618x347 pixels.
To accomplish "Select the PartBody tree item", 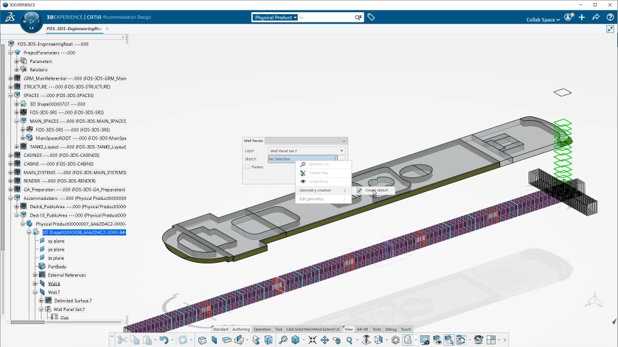I will click(57, 266).
